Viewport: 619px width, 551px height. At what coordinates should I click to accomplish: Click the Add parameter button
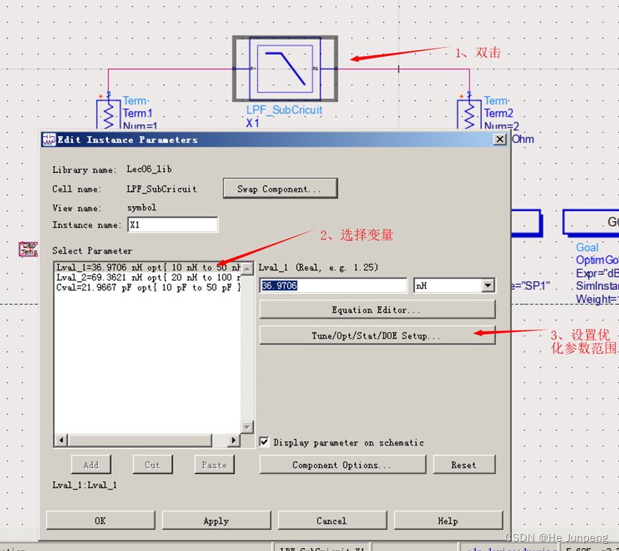[x=91, y=464]
